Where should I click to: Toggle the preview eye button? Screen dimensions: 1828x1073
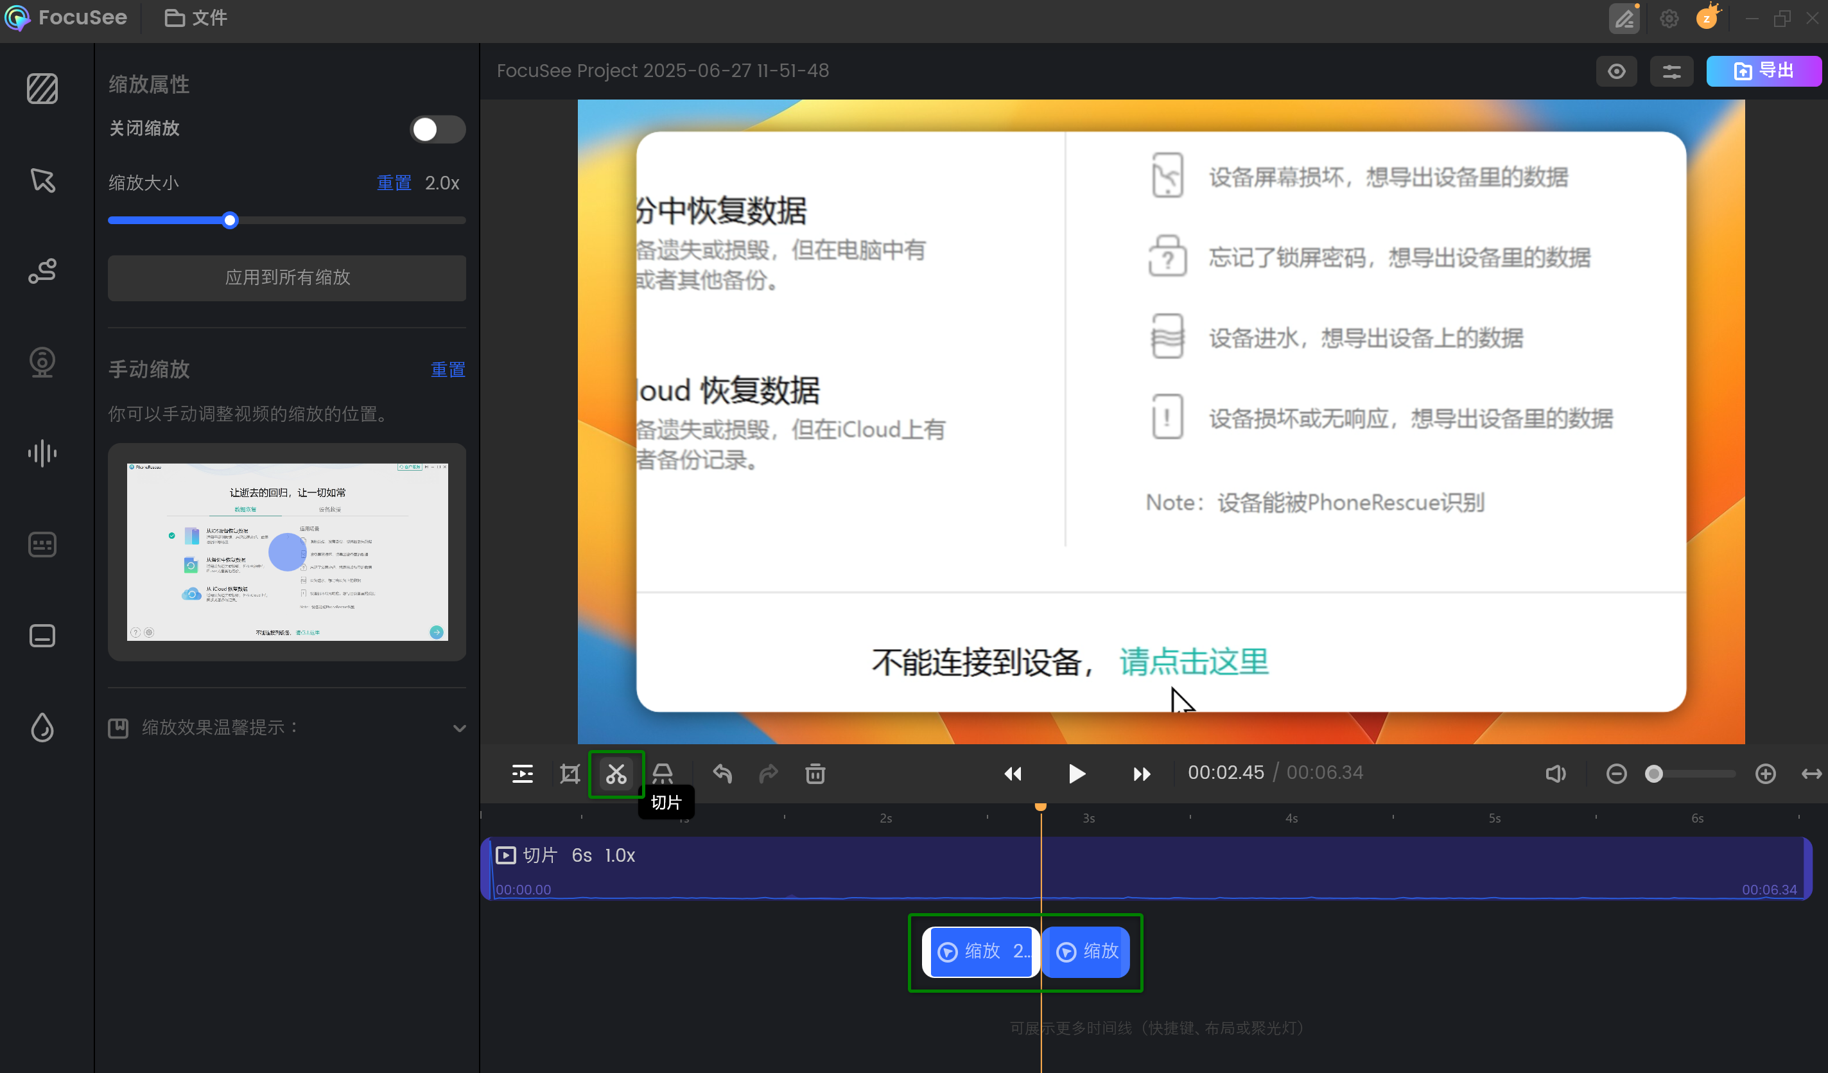[1616, 71]
